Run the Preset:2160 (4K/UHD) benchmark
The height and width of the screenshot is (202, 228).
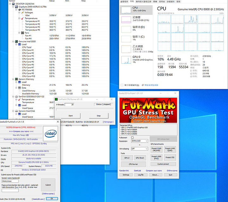(x=156, y=150)
